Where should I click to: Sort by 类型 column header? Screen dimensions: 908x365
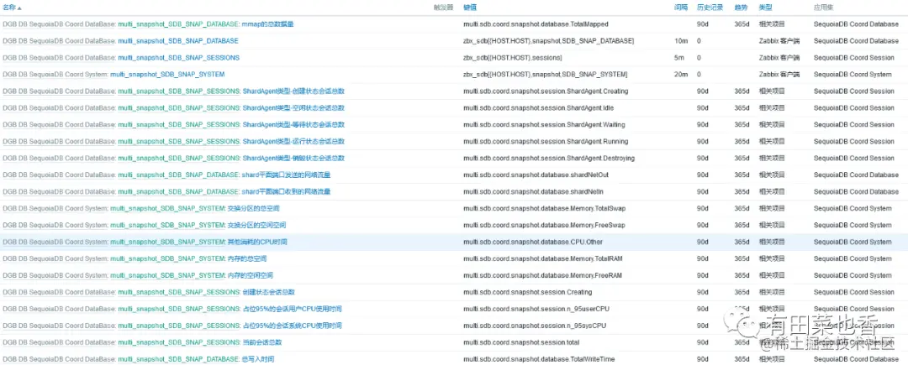point(766,8)
